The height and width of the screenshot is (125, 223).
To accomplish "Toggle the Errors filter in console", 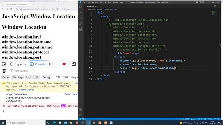I will coord(6,77).
